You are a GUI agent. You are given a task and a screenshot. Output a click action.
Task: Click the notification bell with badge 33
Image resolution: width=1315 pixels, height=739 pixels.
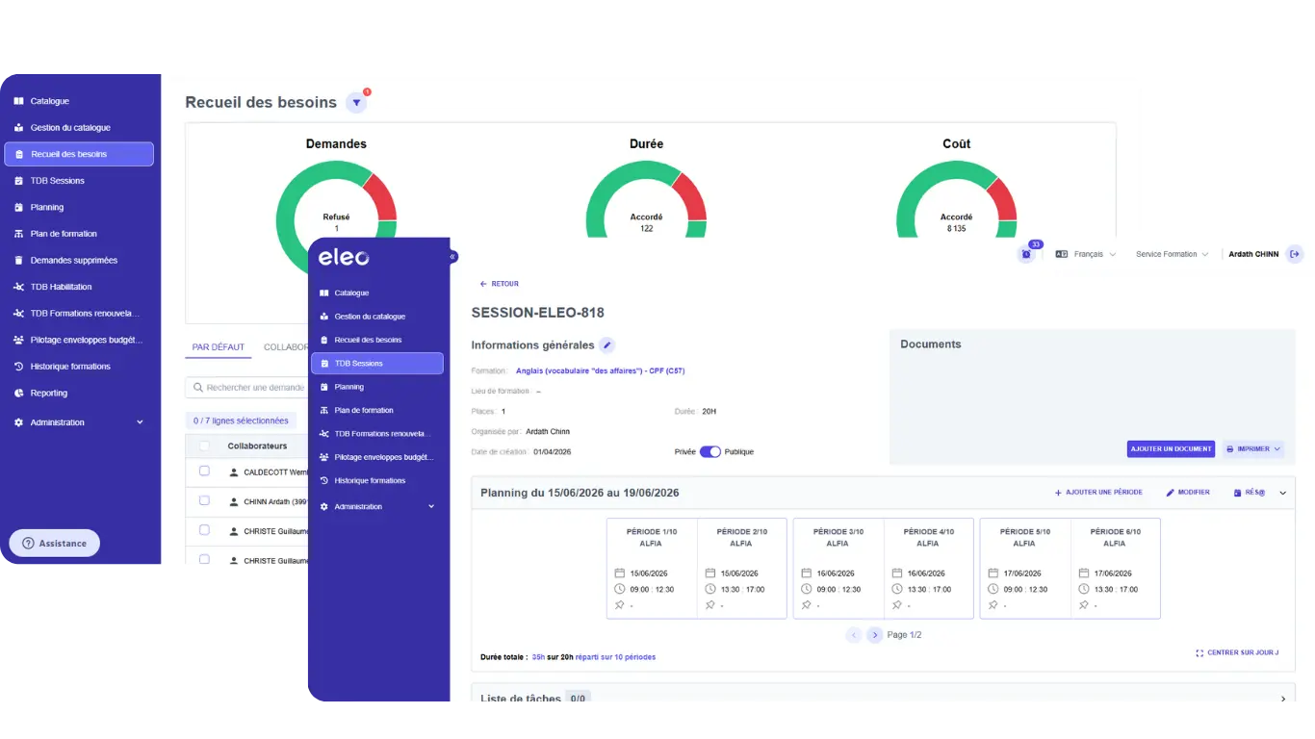click(x=1026, y=254)
